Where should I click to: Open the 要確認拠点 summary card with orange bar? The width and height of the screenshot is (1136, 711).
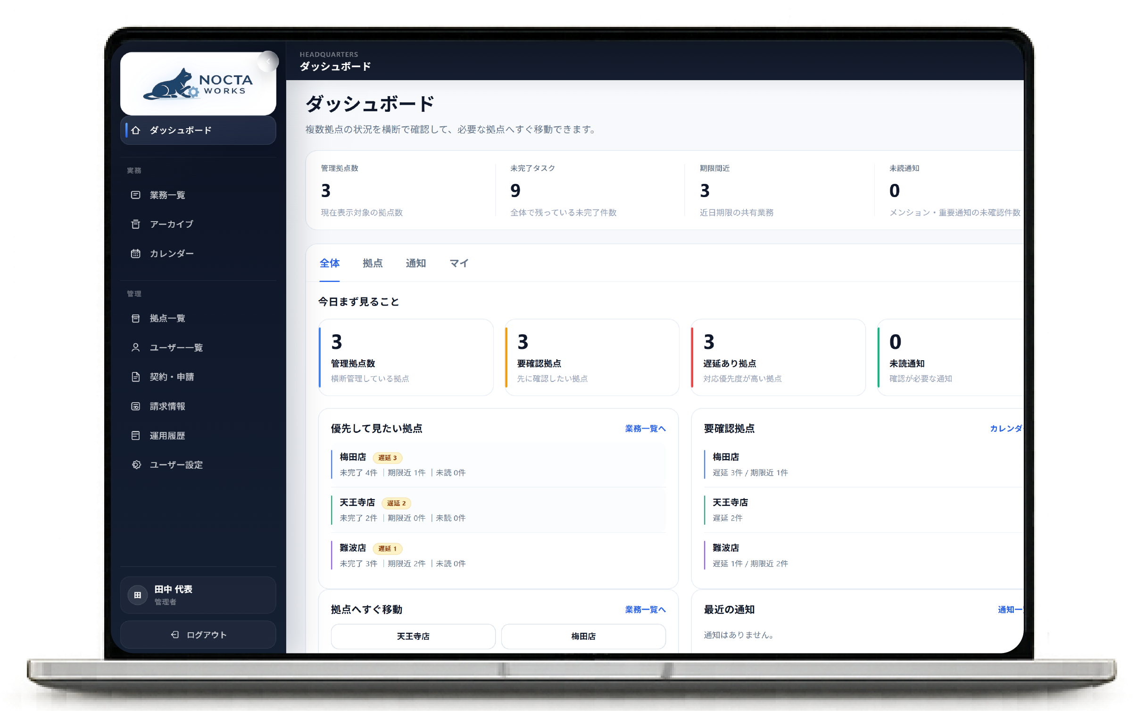pos(592,357)
